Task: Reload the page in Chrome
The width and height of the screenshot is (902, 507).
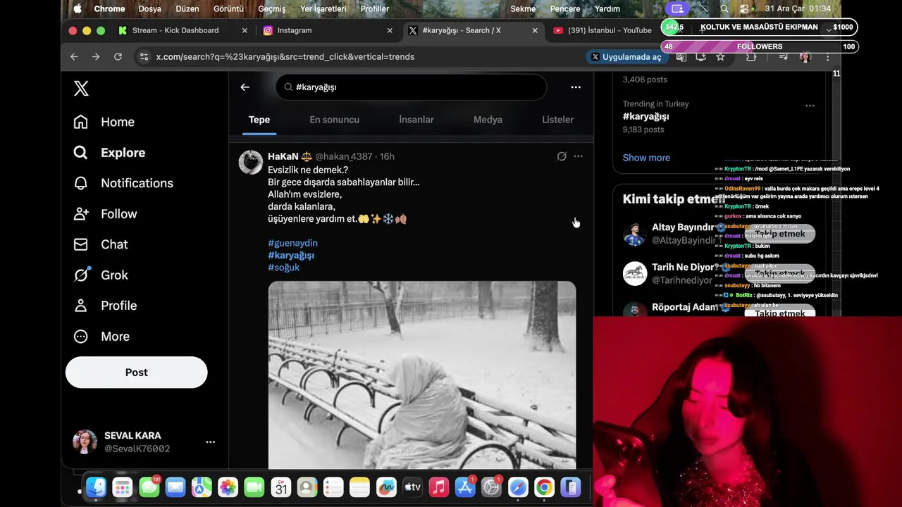Action: (x=118, y=57)
